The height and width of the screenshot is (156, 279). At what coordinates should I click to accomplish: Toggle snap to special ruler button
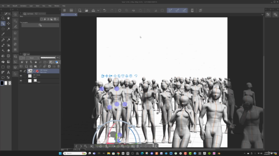coord(177,10)
